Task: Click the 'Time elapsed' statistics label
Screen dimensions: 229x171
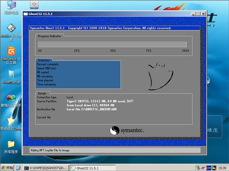Action: point(45,80)
